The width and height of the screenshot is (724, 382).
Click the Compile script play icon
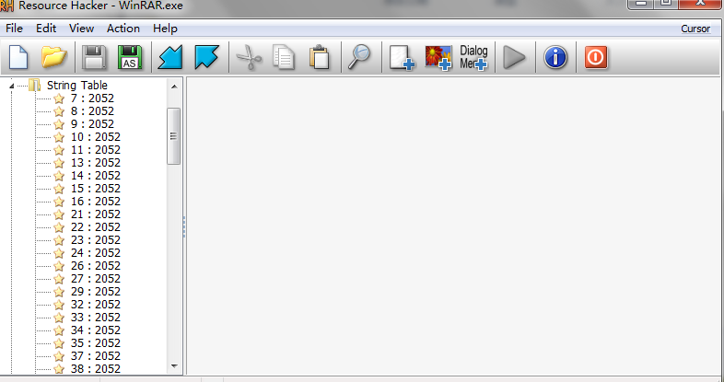514,58
